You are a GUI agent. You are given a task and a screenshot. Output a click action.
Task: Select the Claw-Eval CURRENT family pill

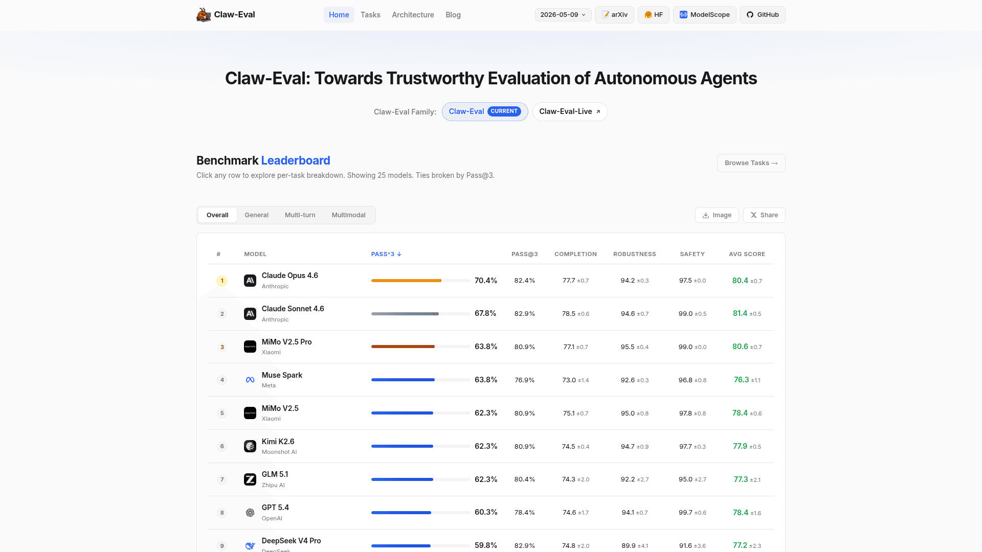point(485,111)
